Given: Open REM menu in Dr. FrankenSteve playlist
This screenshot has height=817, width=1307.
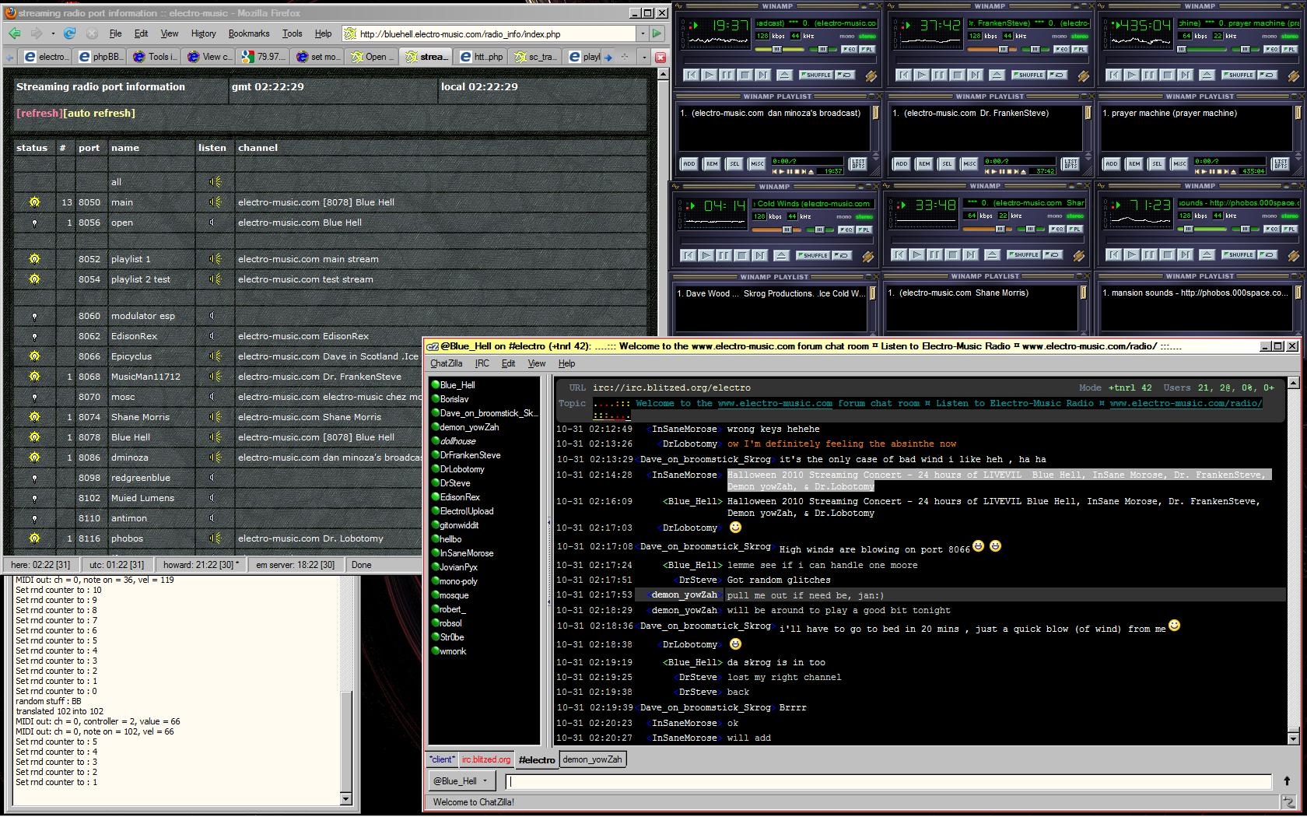Looking at the screenshot, I should coord(923,163).
